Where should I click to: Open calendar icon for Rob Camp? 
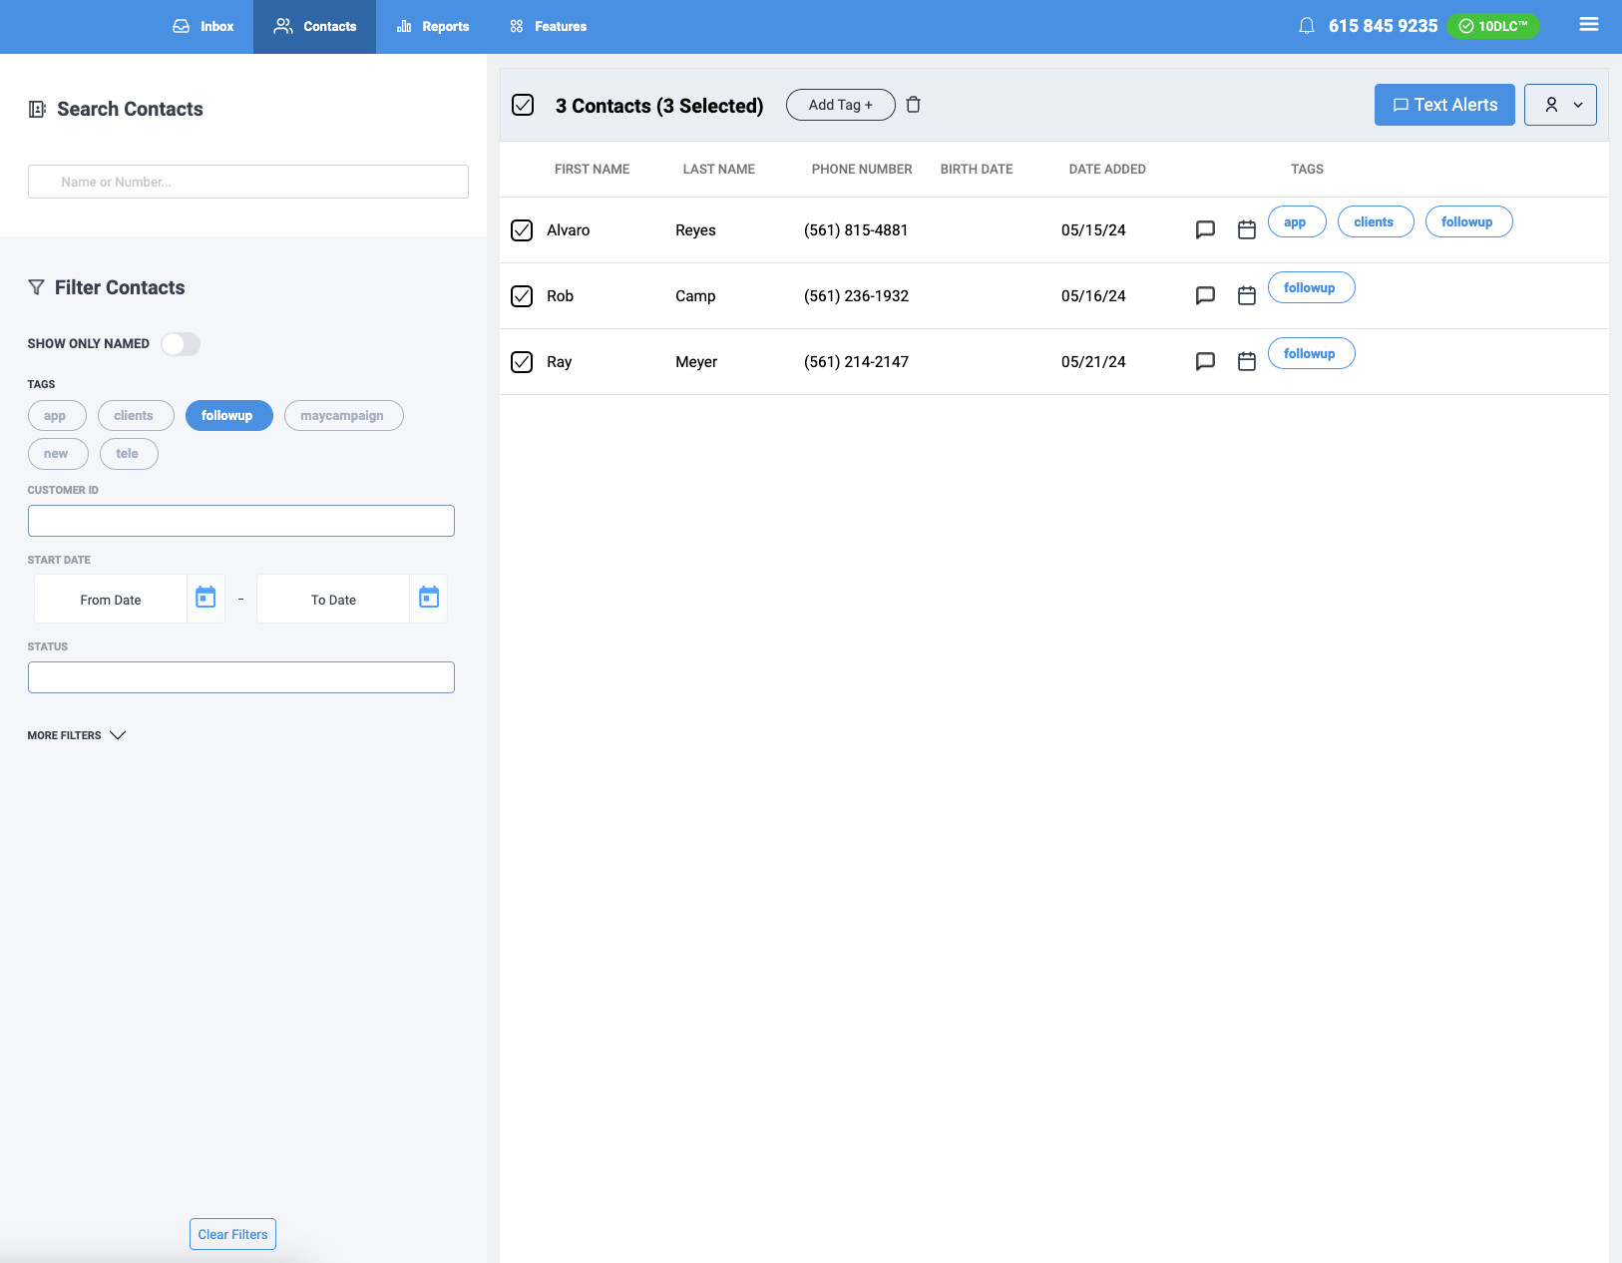(x=1246, y=295)
